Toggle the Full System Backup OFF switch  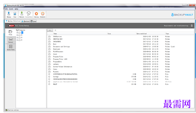coord(11,26)
